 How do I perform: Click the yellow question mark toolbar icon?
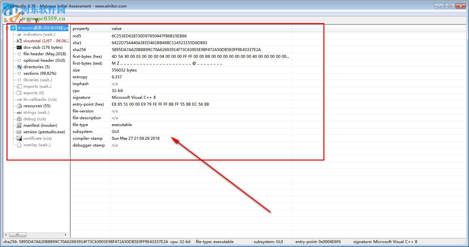[x=36, y=20]
